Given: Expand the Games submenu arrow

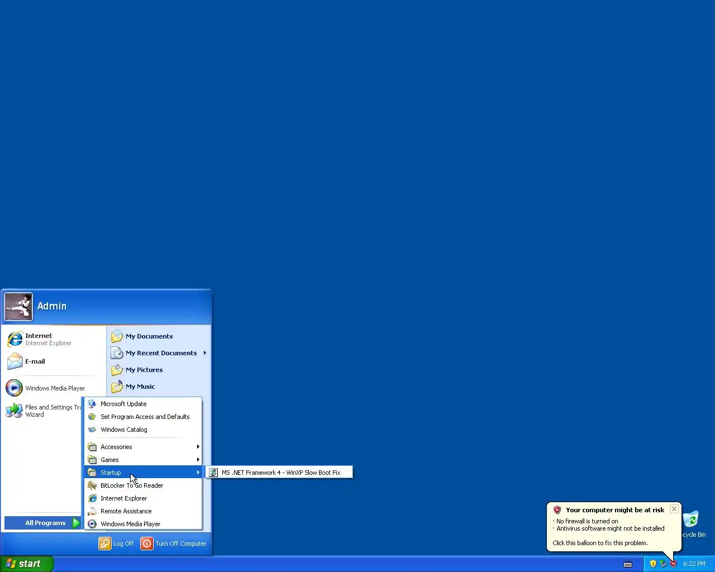Looking at the screenshot, I should [198, 460].
